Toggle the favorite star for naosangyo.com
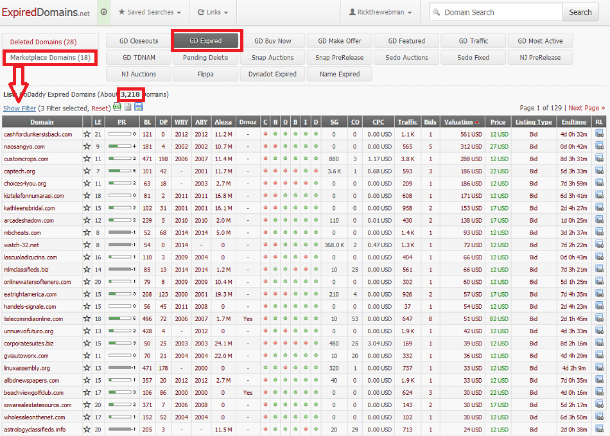 coord(87,146)
